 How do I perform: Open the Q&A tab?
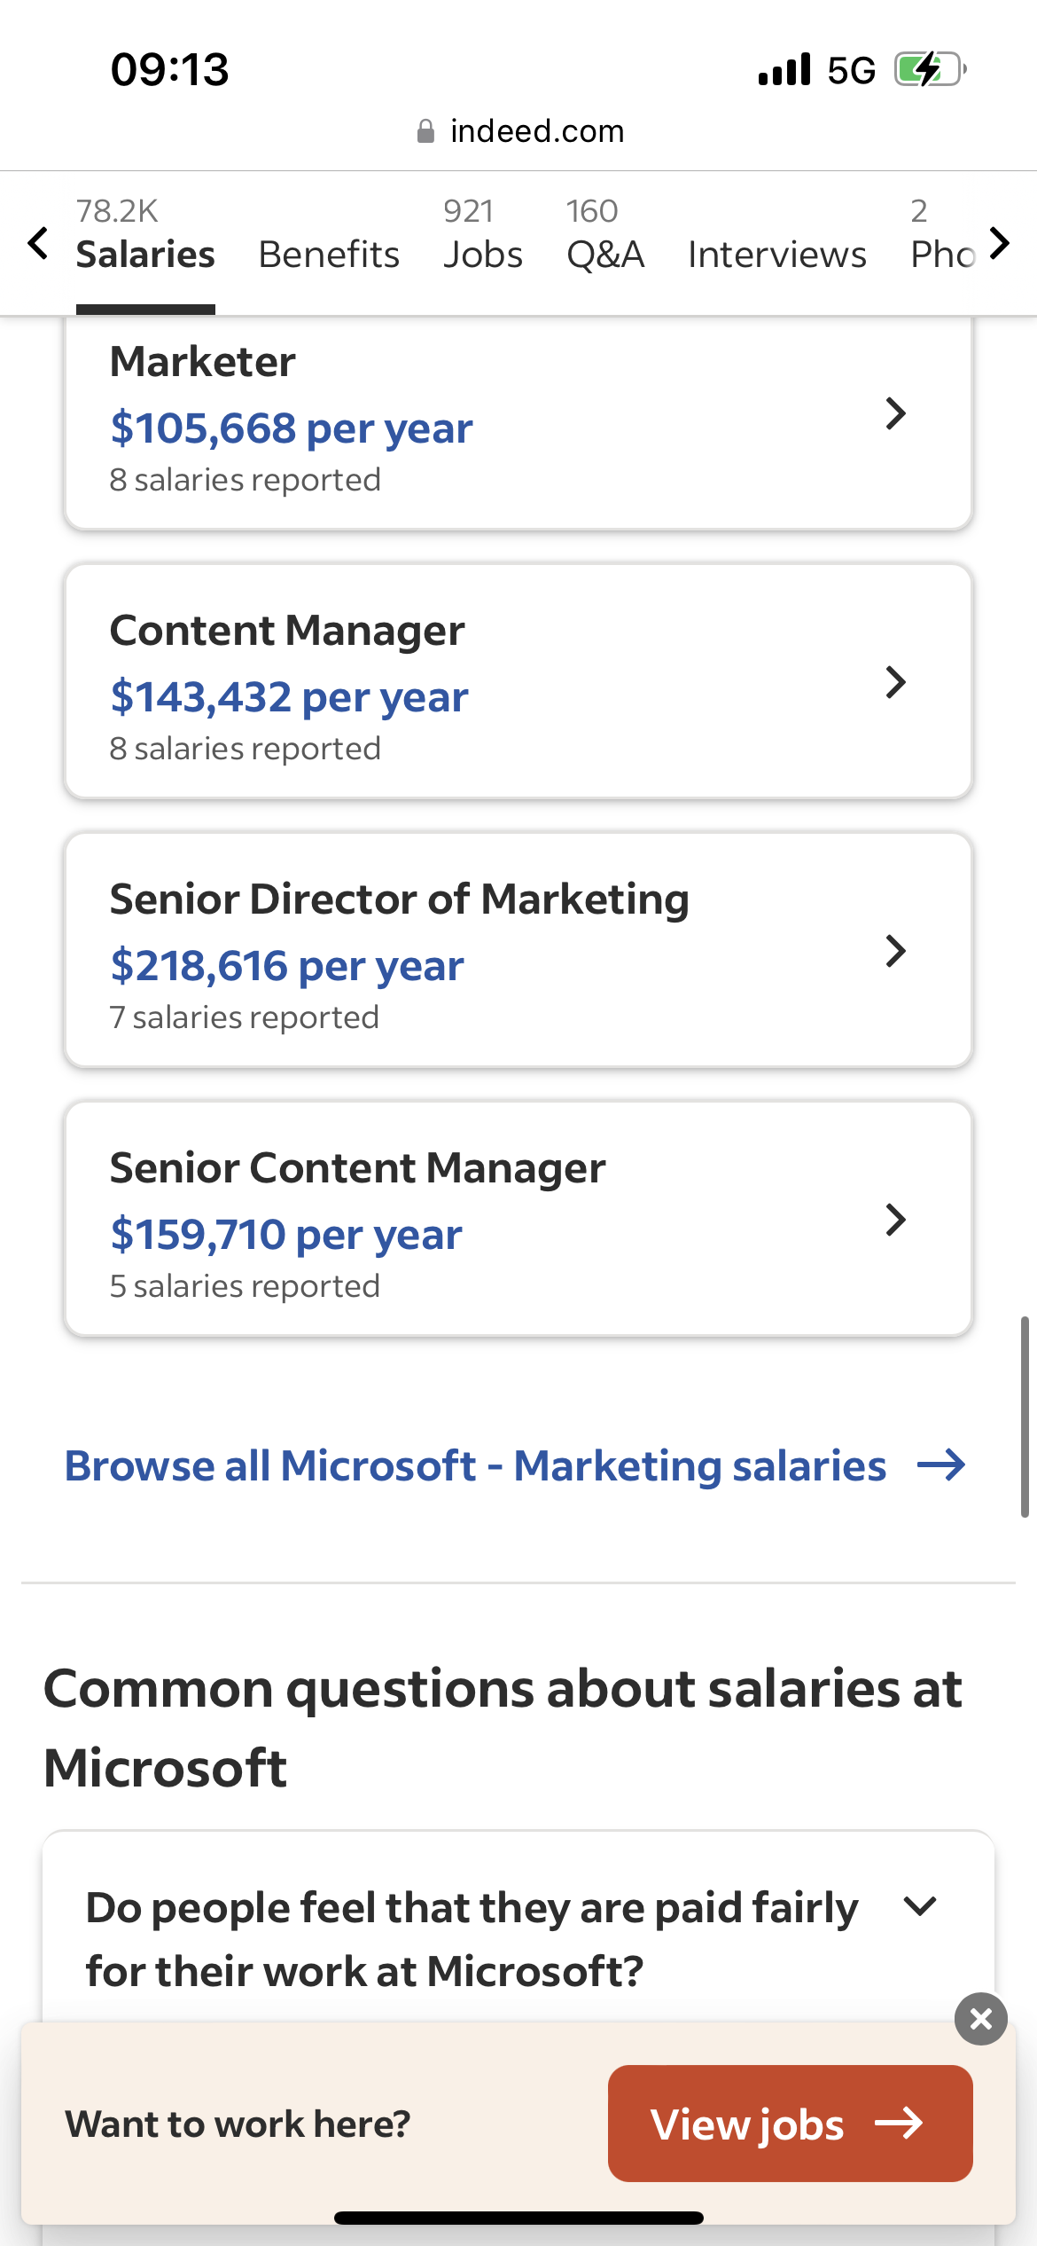605,236
